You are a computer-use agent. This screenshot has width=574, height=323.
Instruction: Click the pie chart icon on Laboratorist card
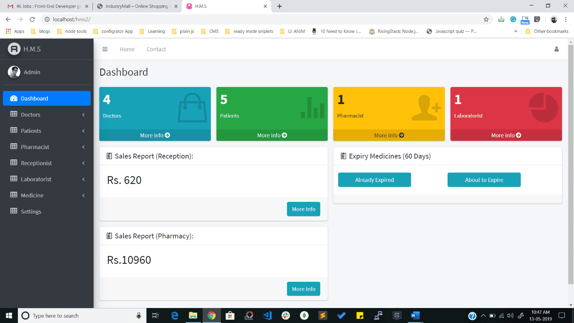[x=543, y=108]
